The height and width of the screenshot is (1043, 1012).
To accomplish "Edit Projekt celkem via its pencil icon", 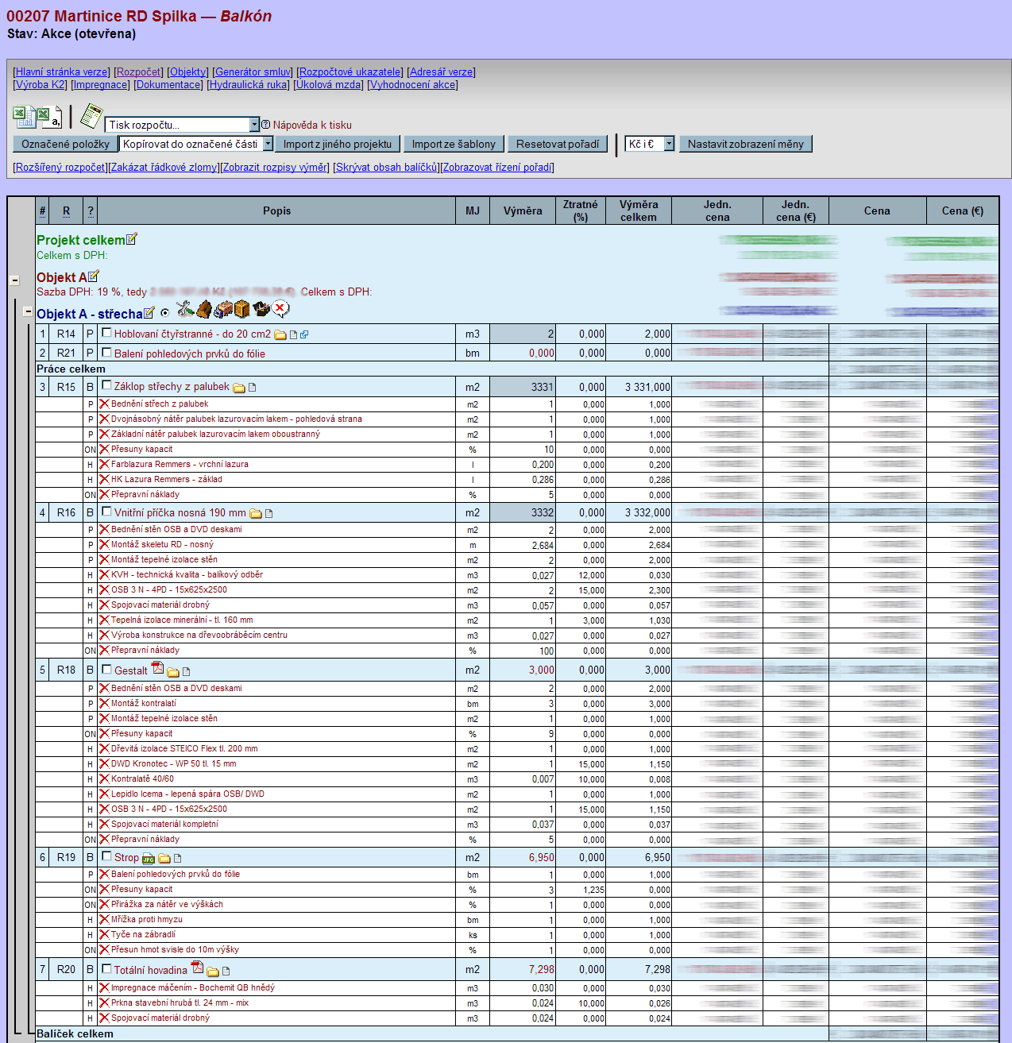I will 132,238.
